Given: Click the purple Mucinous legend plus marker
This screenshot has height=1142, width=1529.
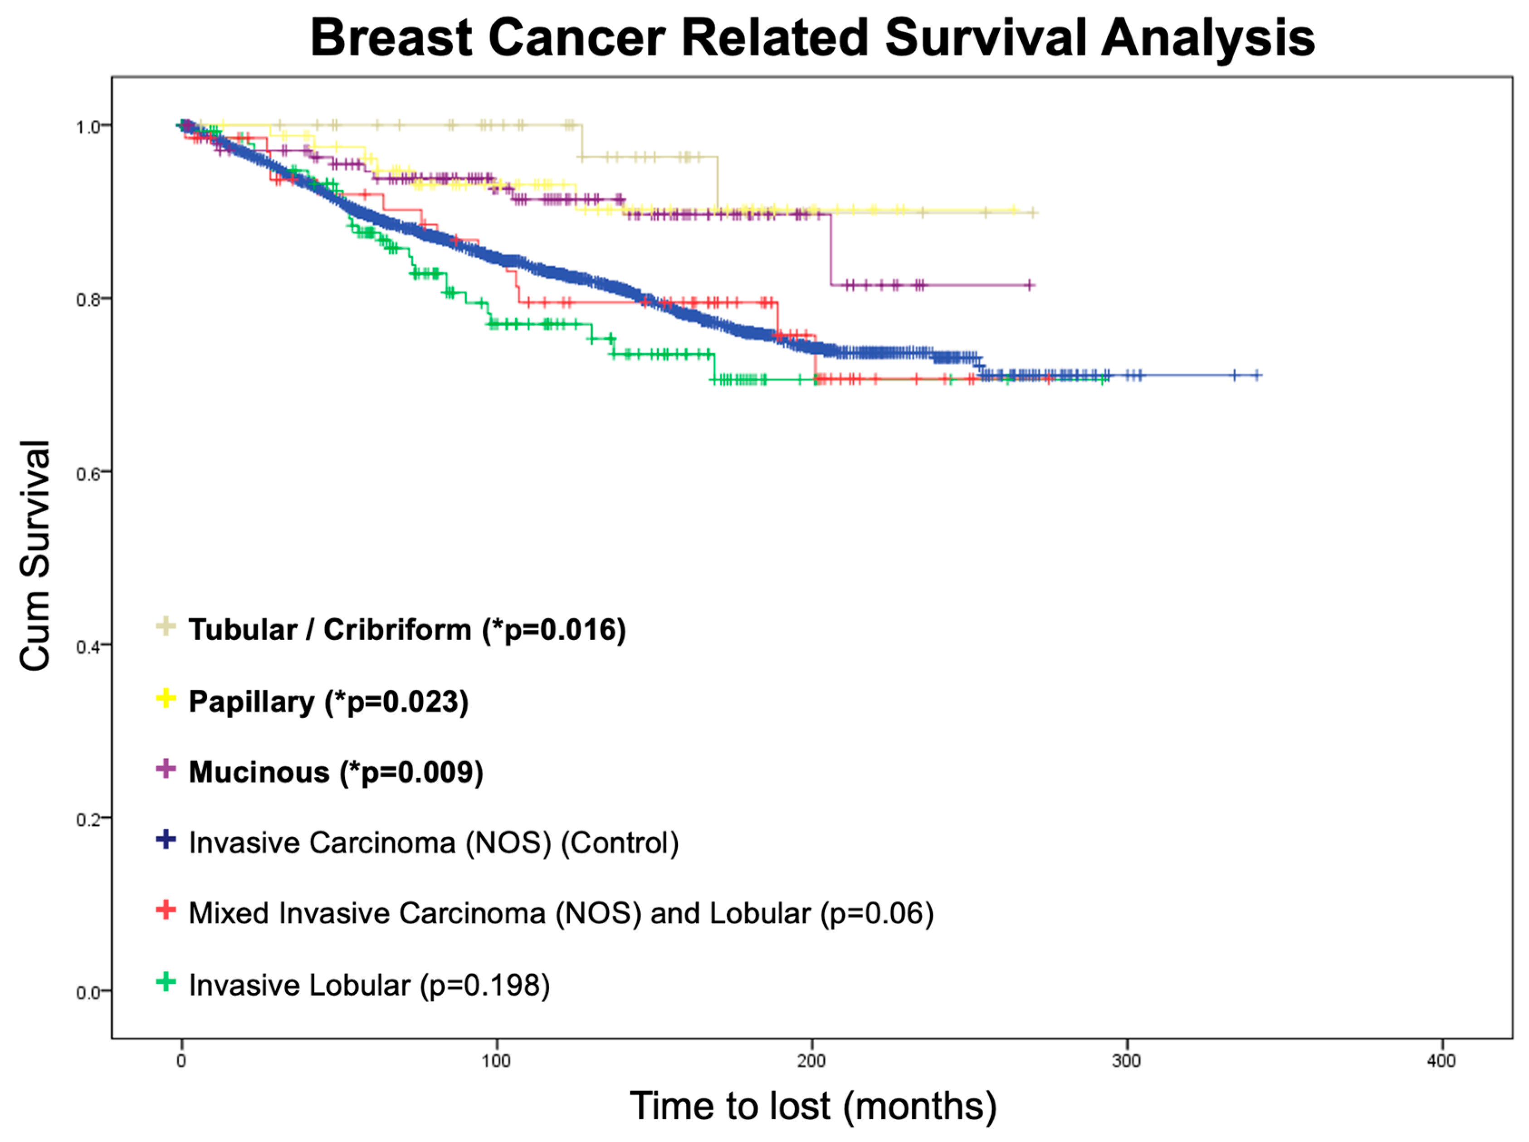Looking at the screenshot, I should 166,769.
